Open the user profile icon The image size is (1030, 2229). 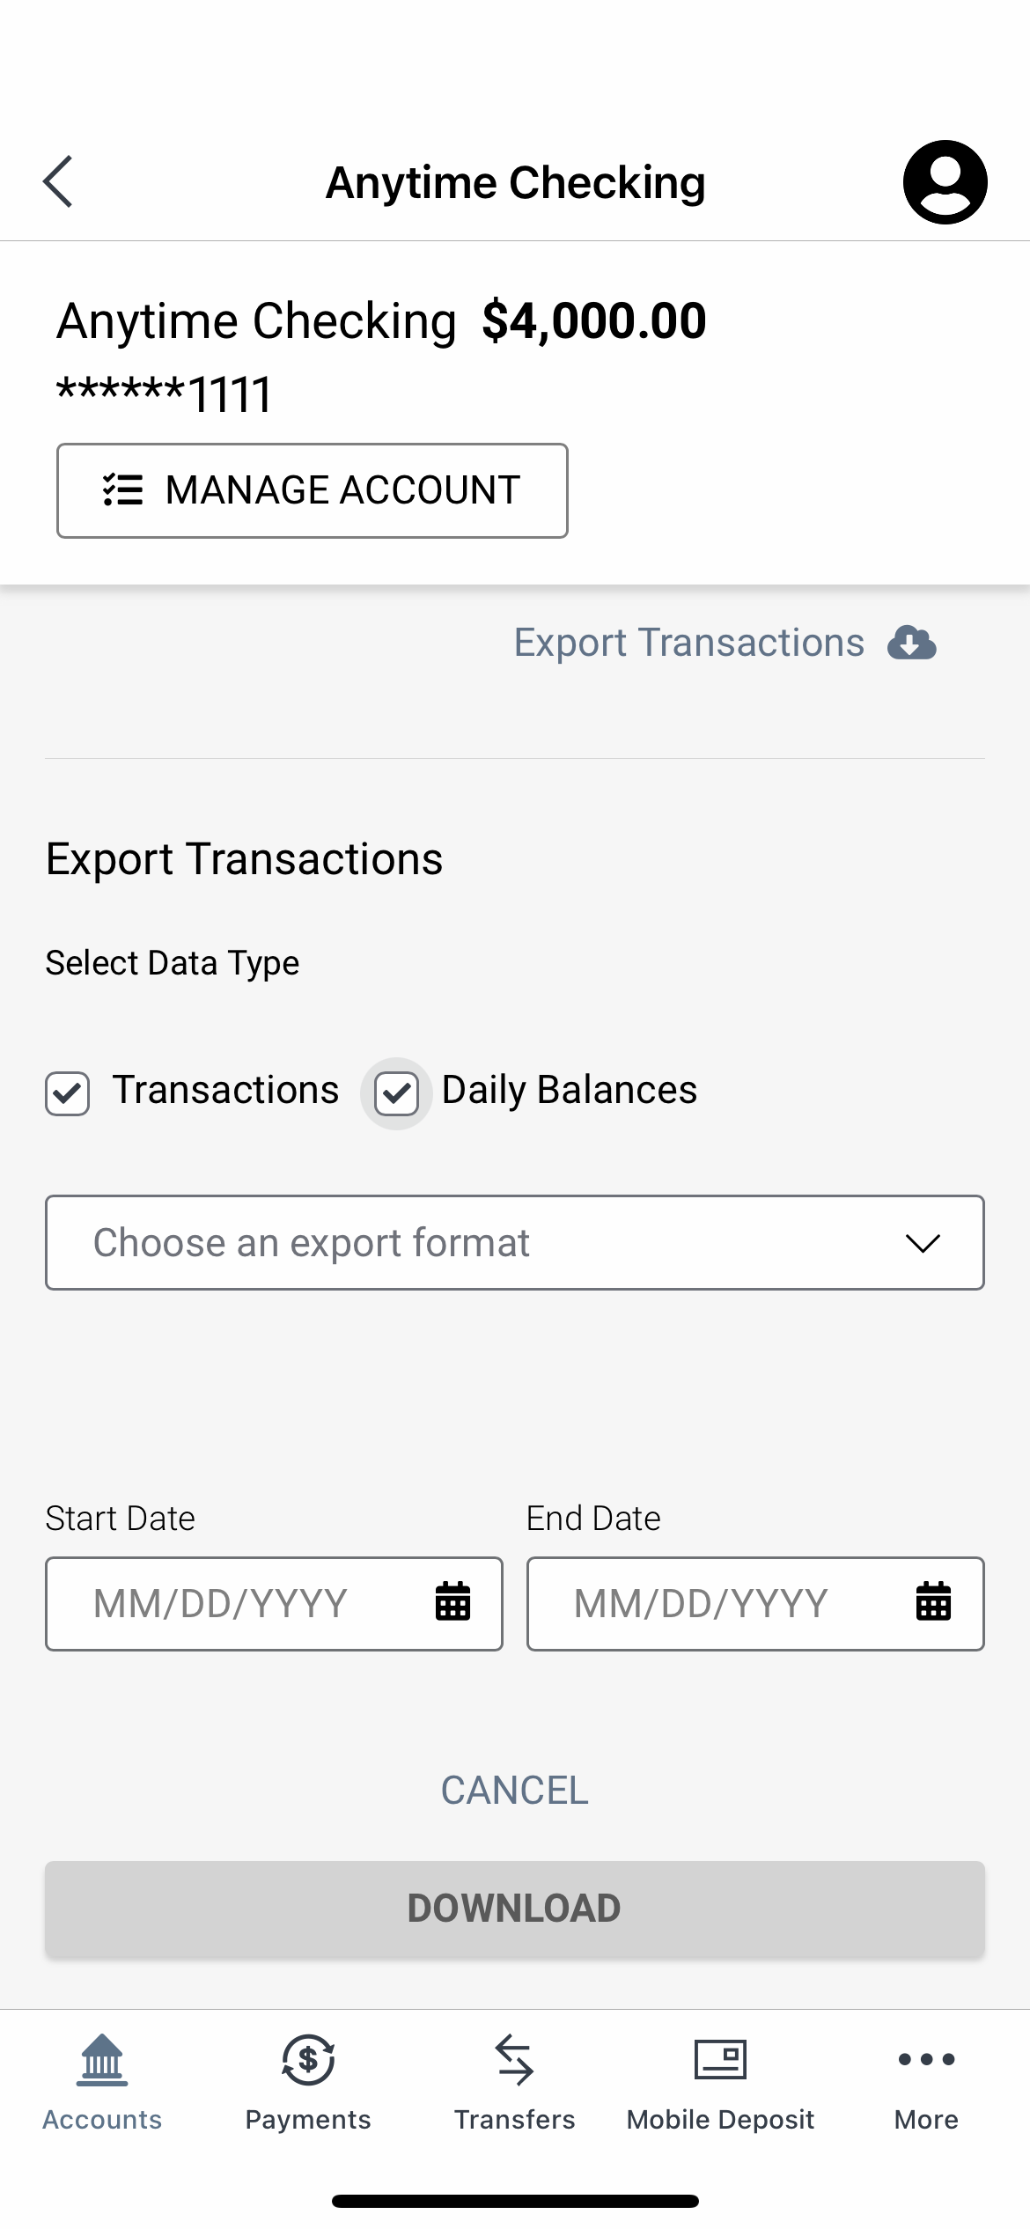click(x=945, y=182)
